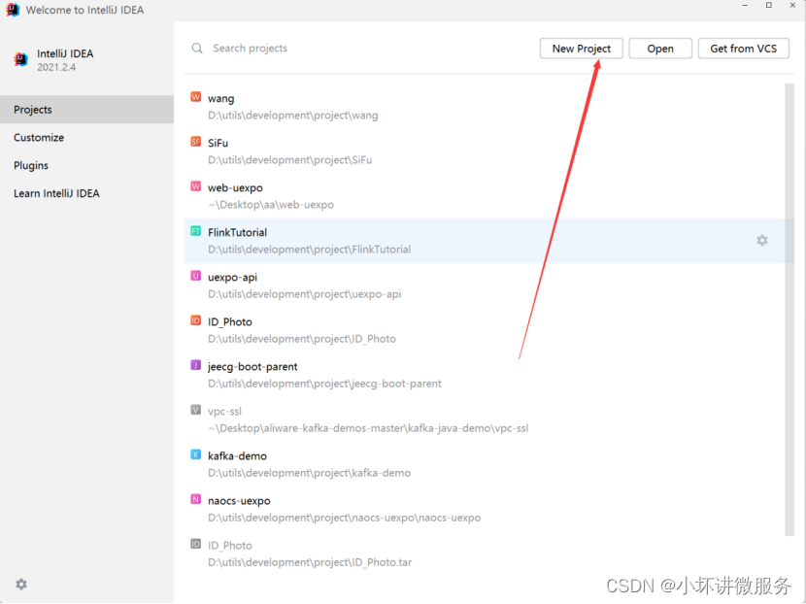Open the naocs-uexpo project name

click(239, 501)
